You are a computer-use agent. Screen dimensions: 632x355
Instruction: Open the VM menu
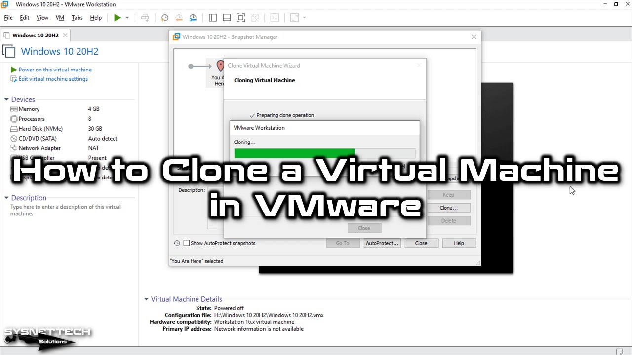pyautogui.click(x=60, y=18)
